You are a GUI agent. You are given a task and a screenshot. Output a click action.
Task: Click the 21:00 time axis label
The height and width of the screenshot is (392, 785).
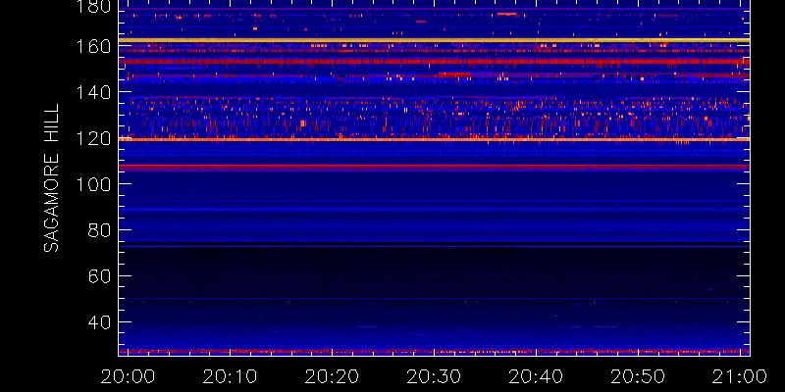coord(740,376)
